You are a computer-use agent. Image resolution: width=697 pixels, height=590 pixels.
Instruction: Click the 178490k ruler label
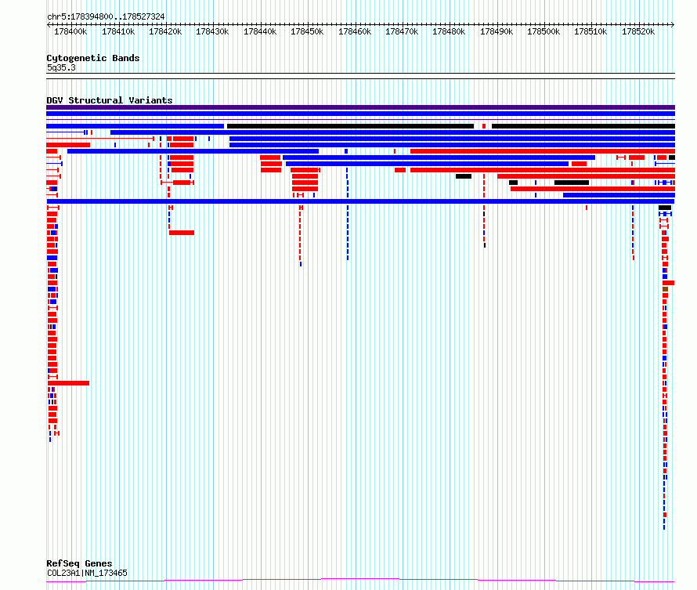[x=497, y=31]
